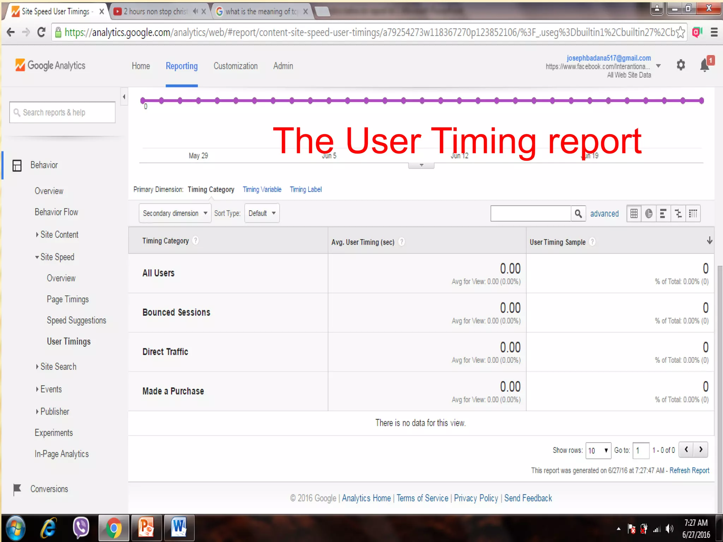Open the Chrome menu hamburger icon
Image resolution: width=723 pixels, height=542 pixels.
(x=714, y=32)
